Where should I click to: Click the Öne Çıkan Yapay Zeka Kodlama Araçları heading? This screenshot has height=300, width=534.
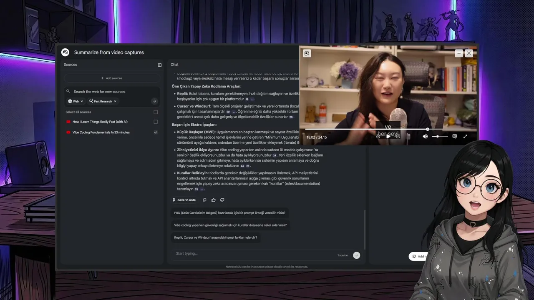(x=207, y=86)
